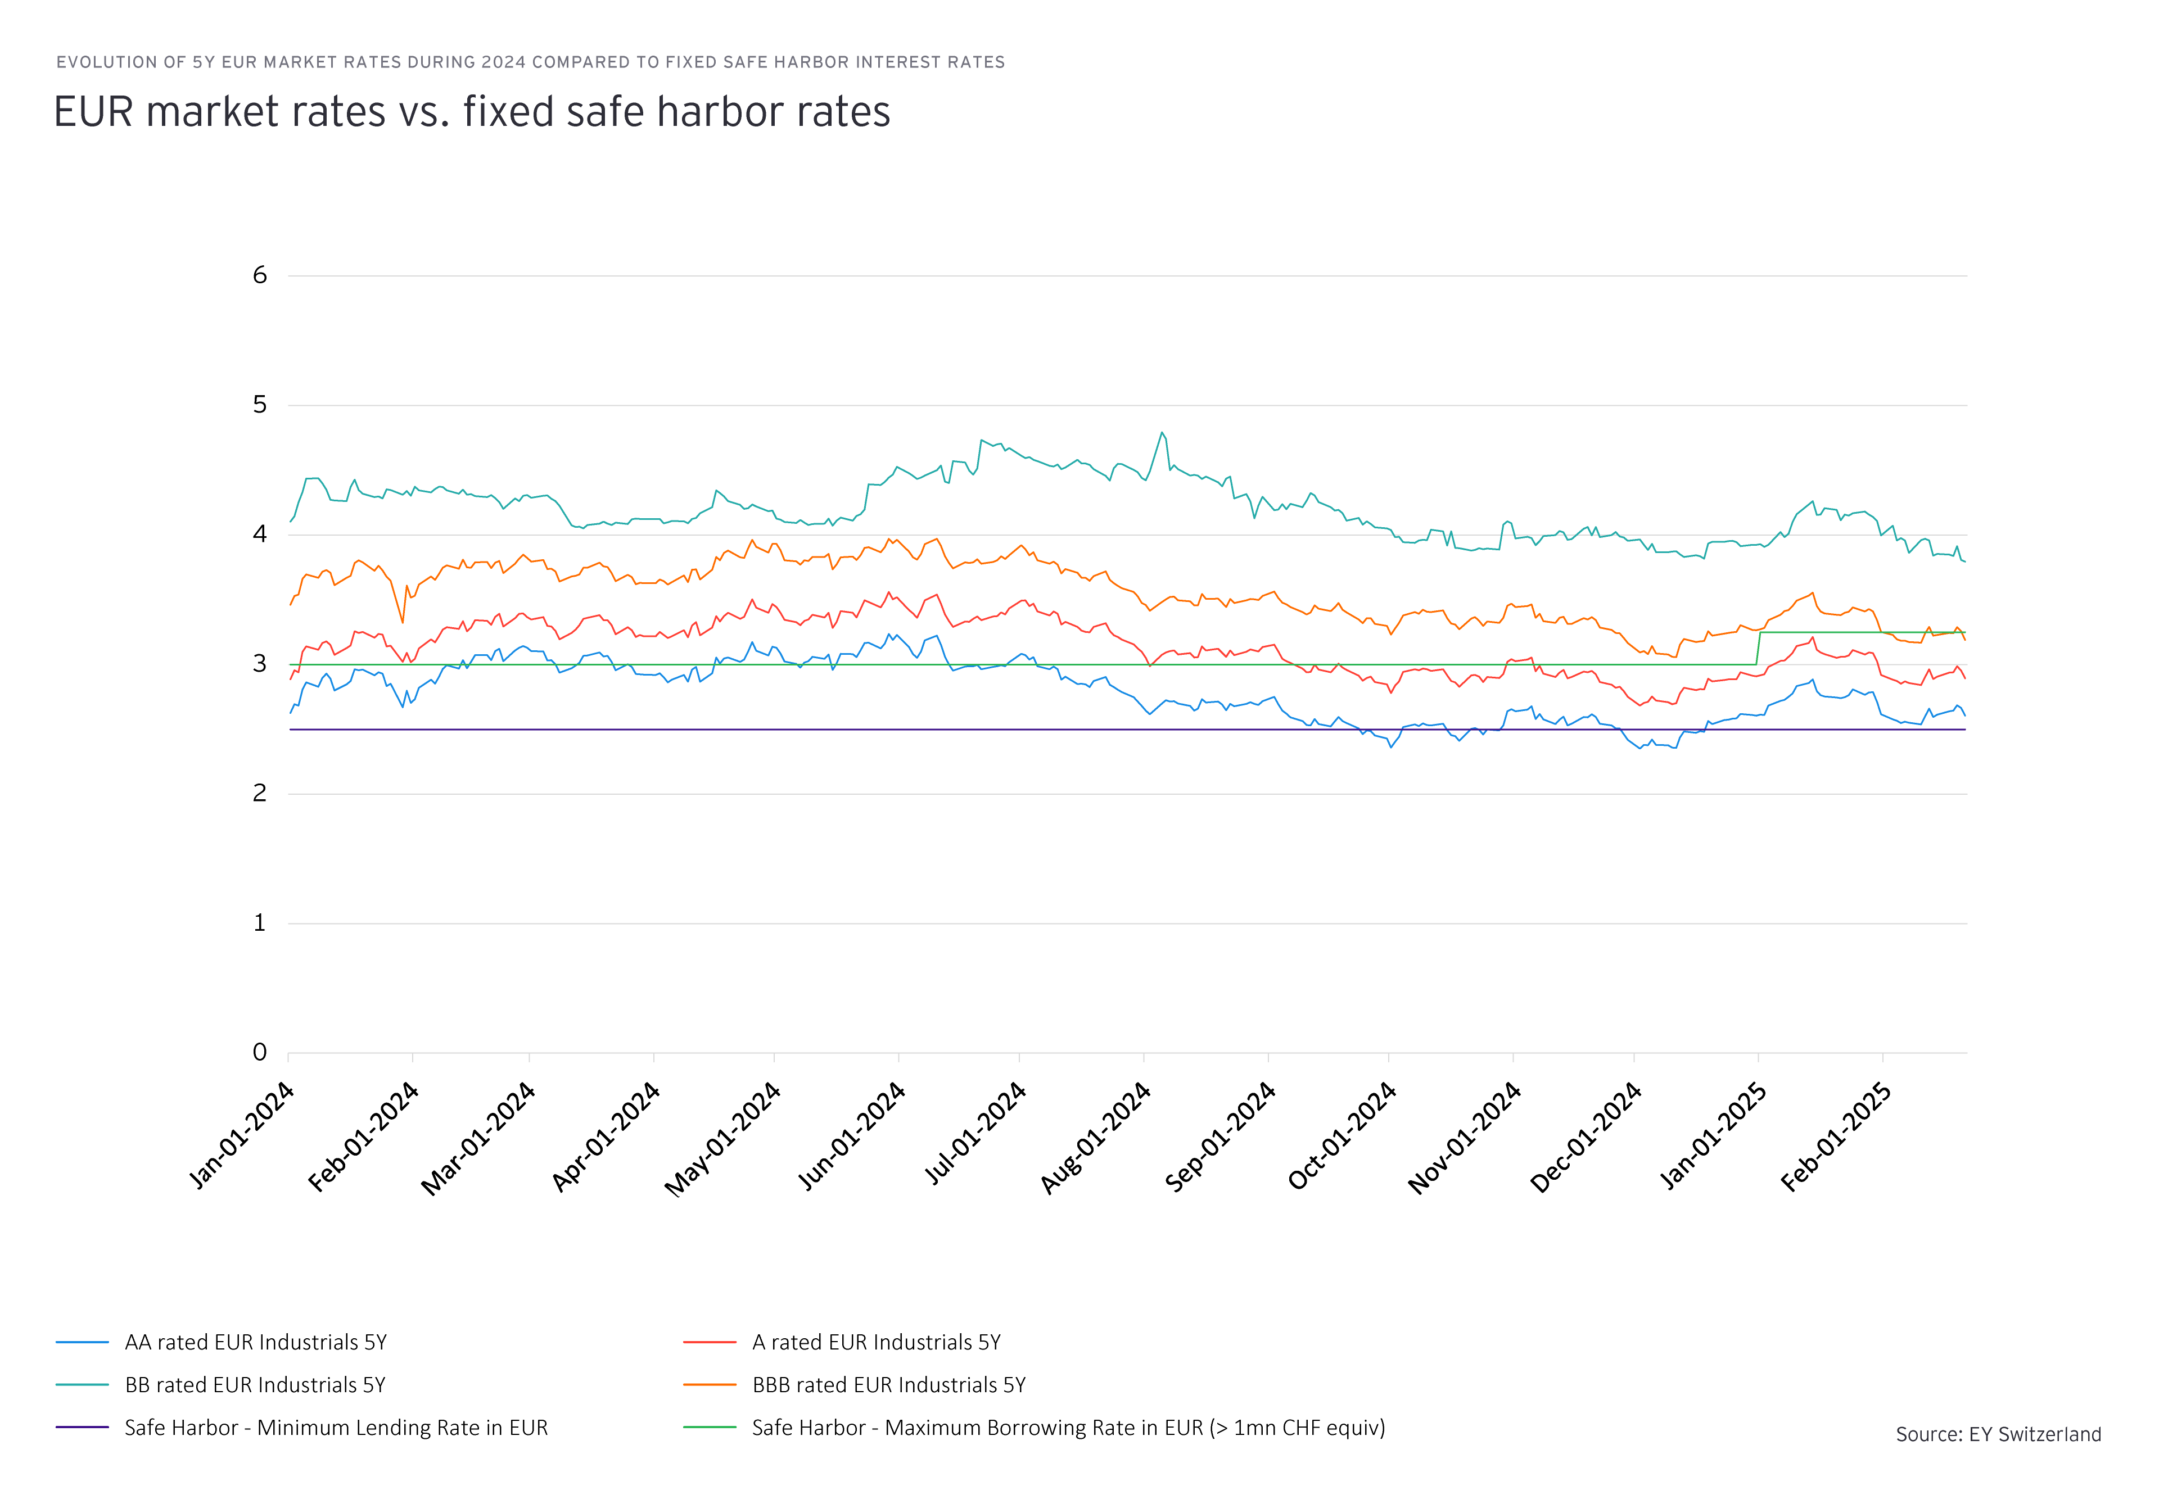This screenshot has height=1499, width=2159.
Task: Click the green Maximum Borrowing Rate swatch
Action: (x=710, y=1428)
